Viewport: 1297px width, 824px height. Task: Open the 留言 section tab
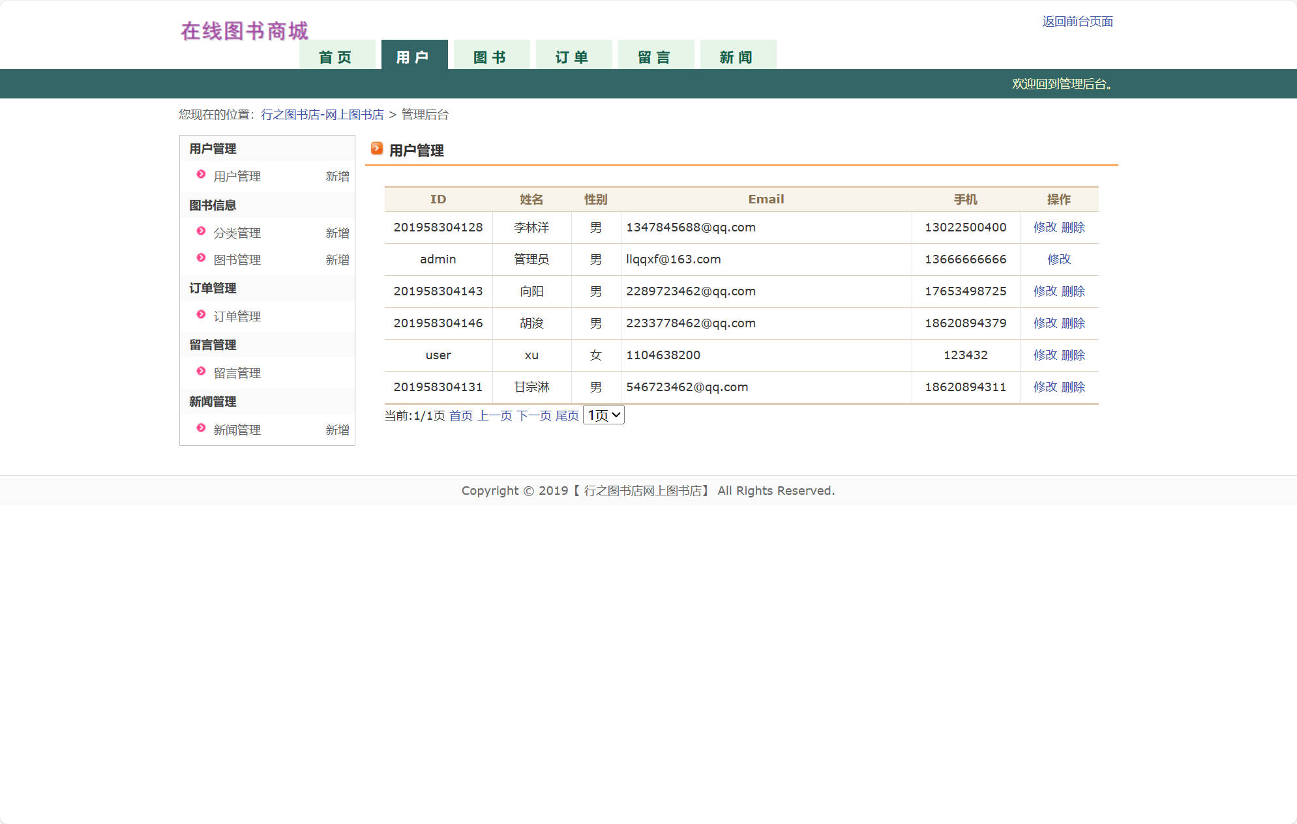(655, 56)
